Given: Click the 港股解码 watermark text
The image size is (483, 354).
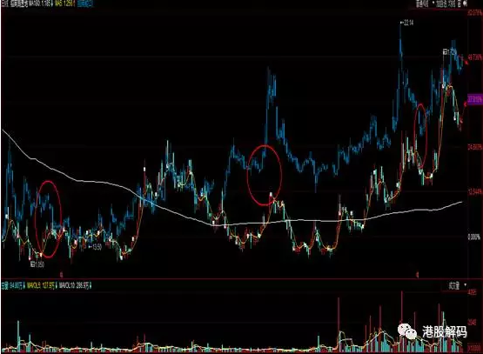Looking at the screenshot, I should point(444,332).
